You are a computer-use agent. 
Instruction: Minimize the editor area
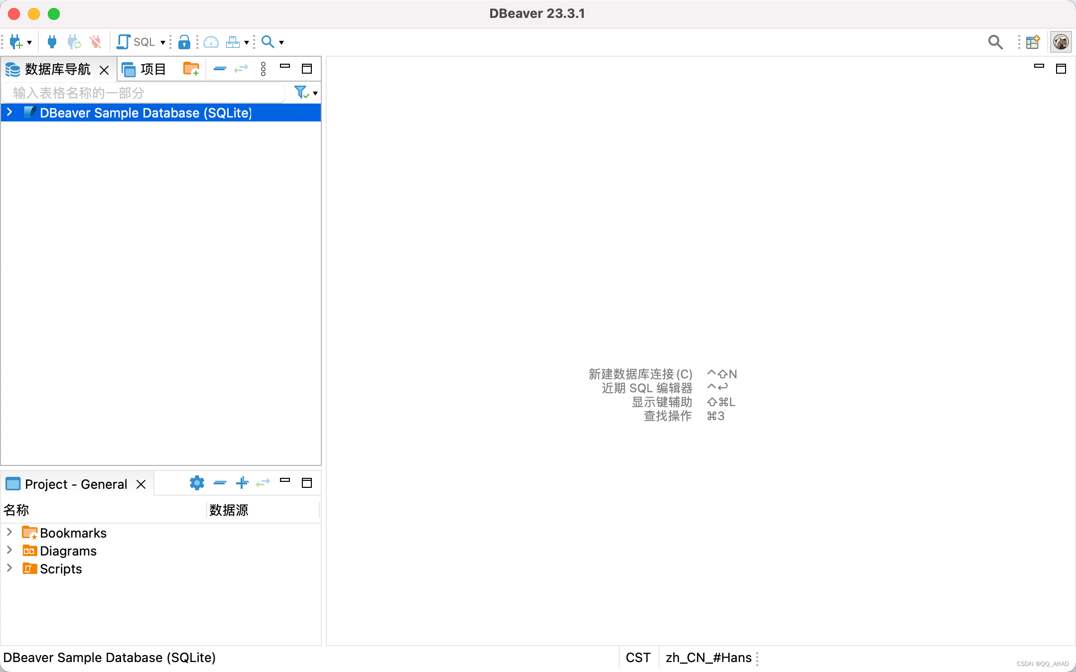click(x=1039, y=66)
